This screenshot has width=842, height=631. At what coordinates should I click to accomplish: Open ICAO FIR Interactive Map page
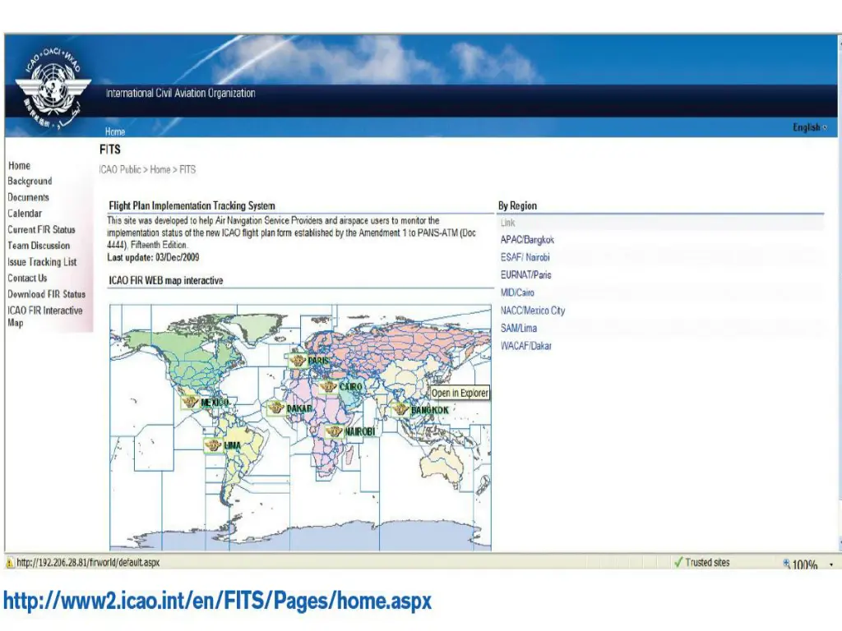click(45, 316)
